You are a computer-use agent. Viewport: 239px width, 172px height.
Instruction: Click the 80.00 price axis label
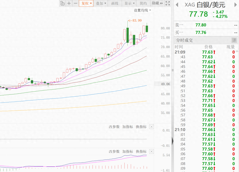click(x=165, y=28)
